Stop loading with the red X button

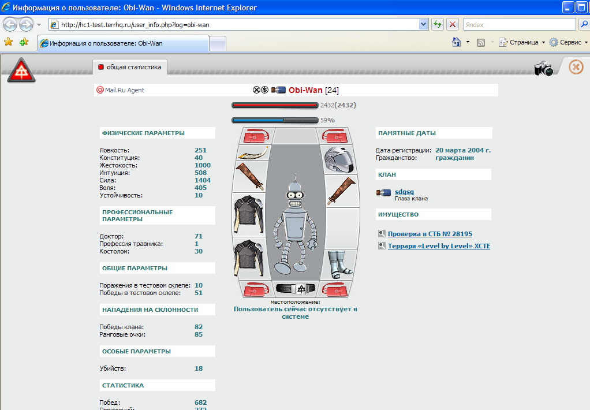tap(453, 24)
